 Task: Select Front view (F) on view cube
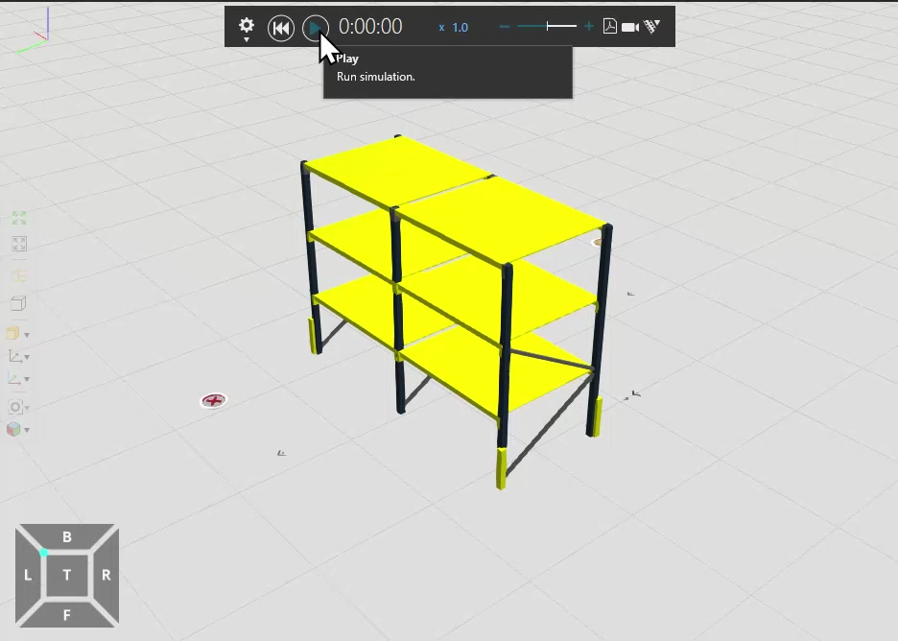coord(67,615)
